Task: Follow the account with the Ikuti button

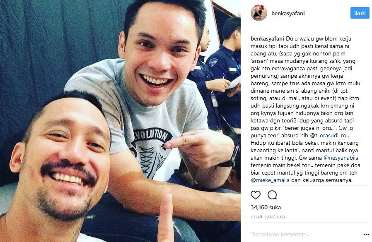Action: coord(360,13)
